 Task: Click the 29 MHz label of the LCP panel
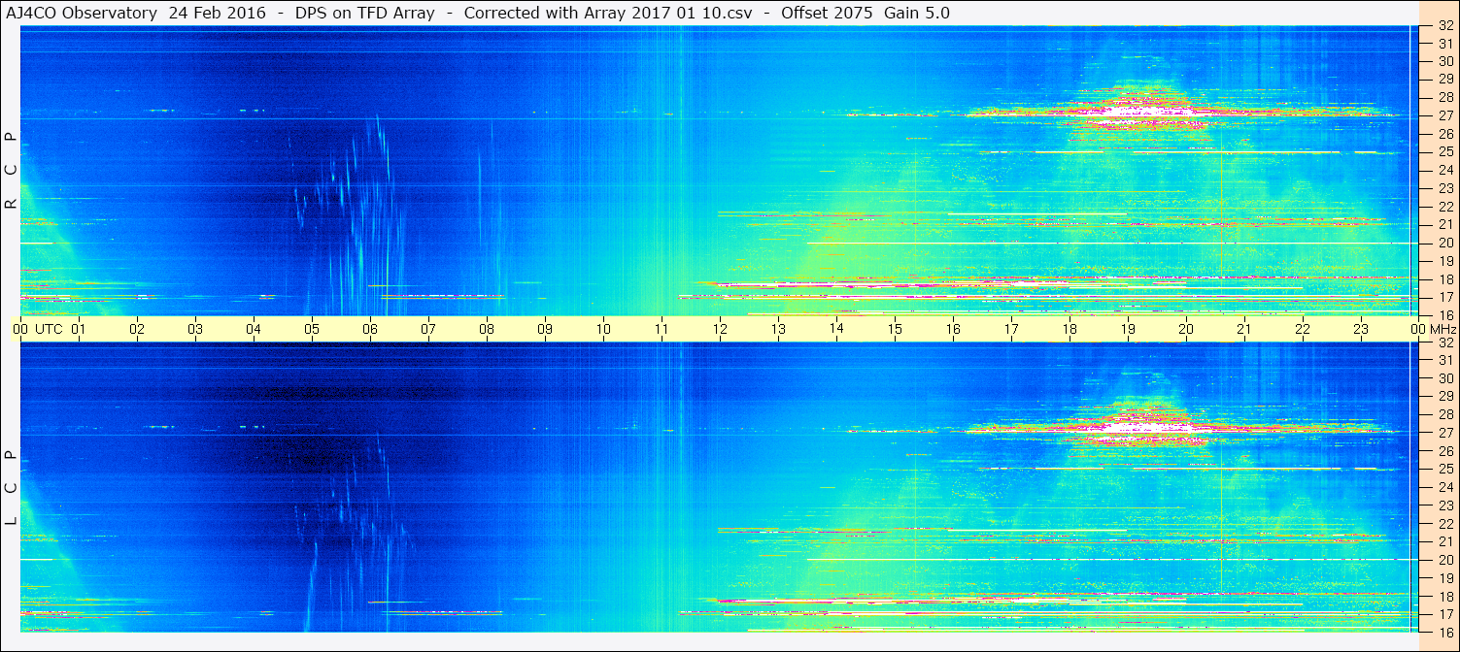click(x=1445, y=396)
